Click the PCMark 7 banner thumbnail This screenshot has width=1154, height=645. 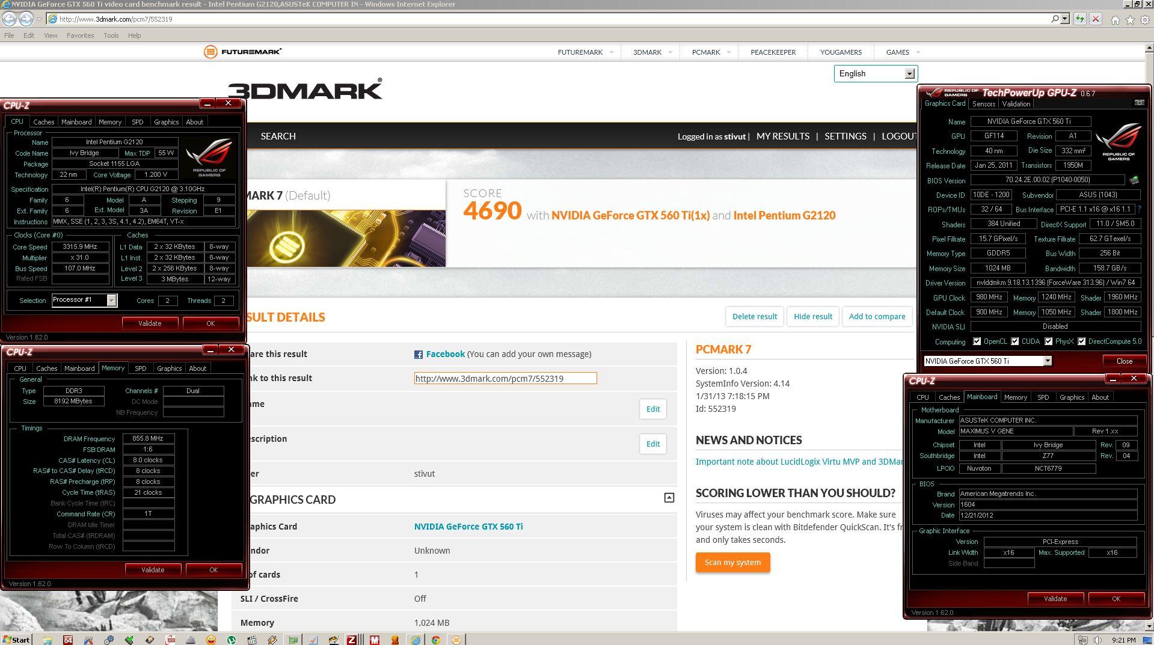tap(345, 238)
